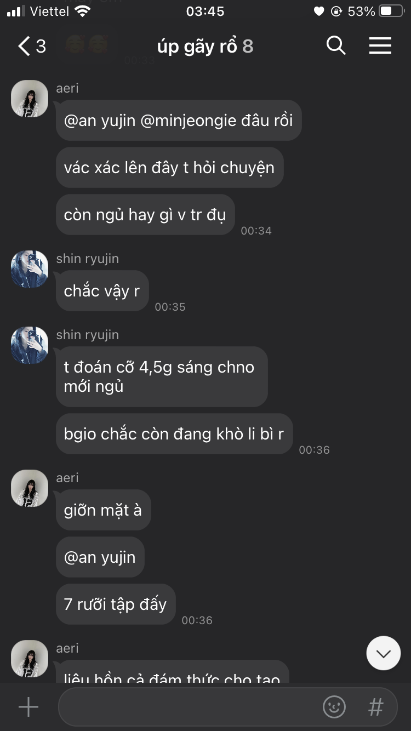Tap the battery indicator in the status bar
Screen dimensions: 411x731
point(392,11)
